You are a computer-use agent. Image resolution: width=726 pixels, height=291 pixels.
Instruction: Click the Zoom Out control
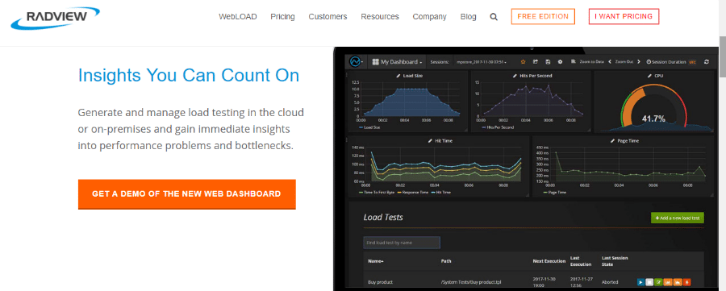(624, 61)
